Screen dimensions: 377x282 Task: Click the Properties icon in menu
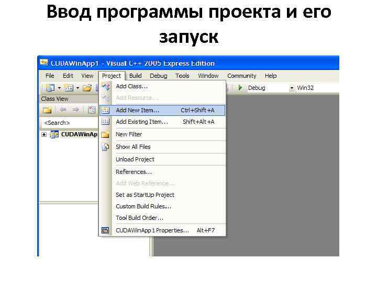pos(105,230)
